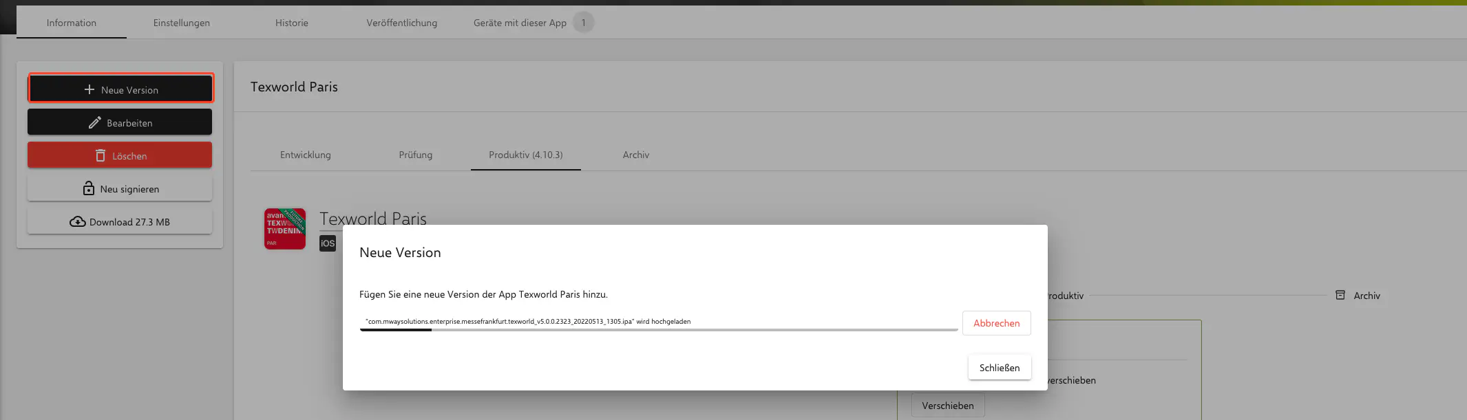Click the trash icon on Löschen

coord(101,155)
